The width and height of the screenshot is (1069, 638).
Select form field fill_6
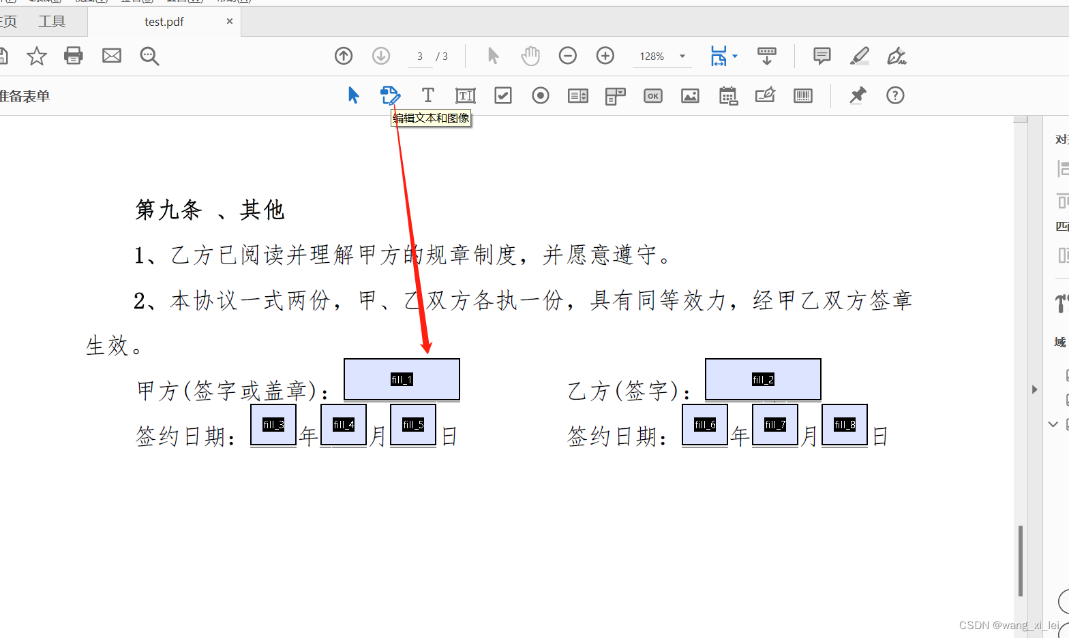tap(705, 425)
